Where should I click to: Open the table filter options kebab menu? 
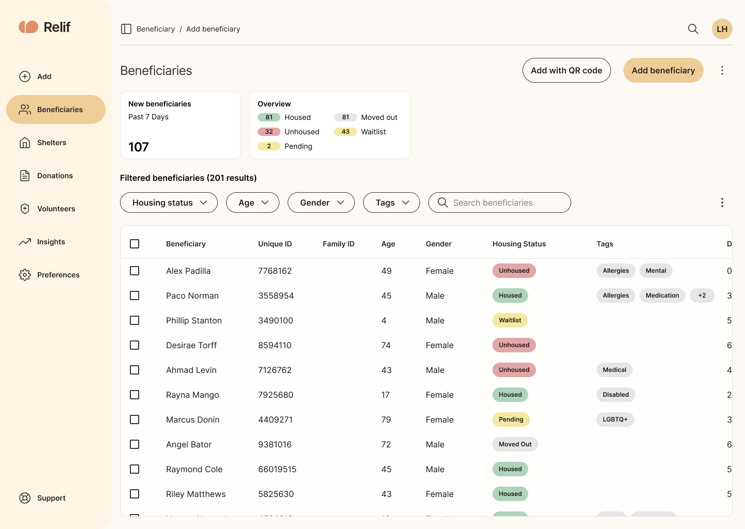(x=722, y=203)
